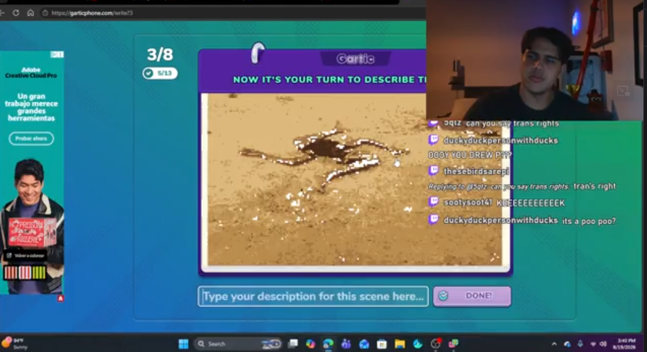Click the chat message 'its a poo poo?'
Viewport: 647px width, 352px height.
[x=589, y=221]
